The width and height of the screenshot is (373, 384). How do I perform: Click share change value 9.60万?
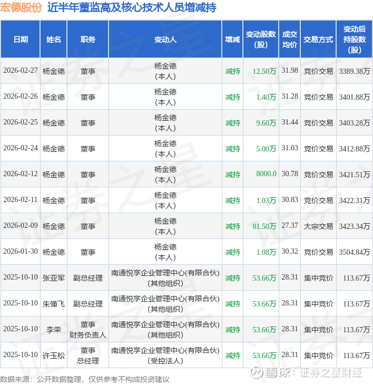click(266, 123)
